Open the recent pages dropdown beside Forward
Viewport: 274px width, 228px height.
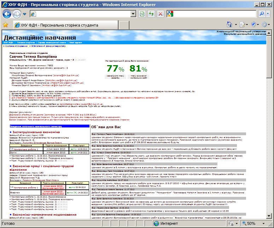(25, 14)
